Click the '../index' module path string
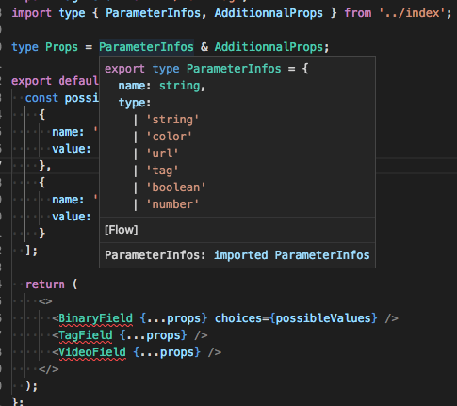Image resolution: width=457 pixels, height=406 pixels. [x=412, y=13]
